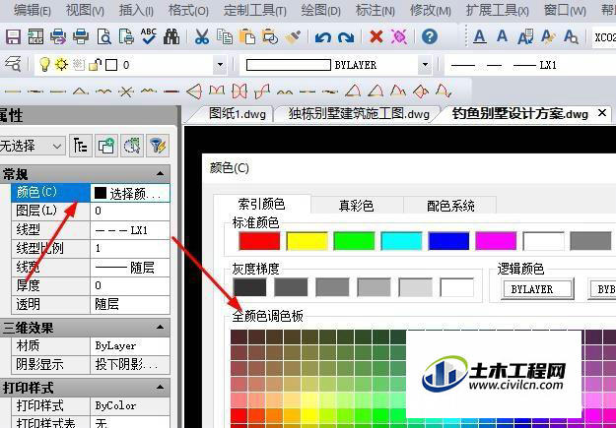Redo the last undone action
This screenshot has width=616, height=428.
point(346,37)
